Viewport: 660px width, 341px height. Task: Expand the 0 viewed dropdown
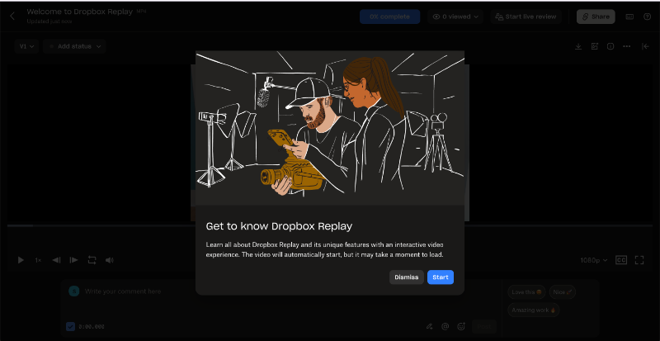455,17
